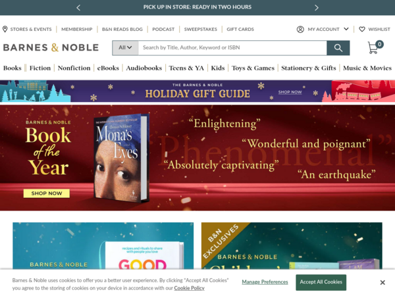This screenshot has height=296, width=395.
Task: Click the My Account user icon
Action: [x=300, y=30]
